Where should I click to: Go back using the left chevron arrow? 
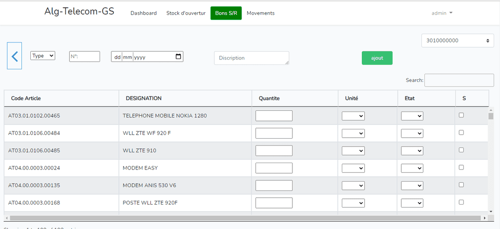pos(14,56)
